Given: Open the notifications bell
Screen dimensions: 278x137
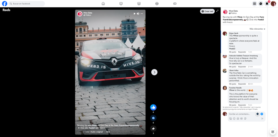Looking at the screenshot, I should [x=267, y=4].
